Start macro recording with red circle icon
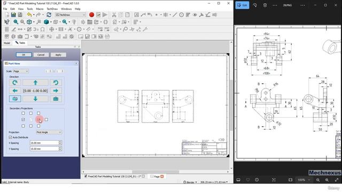The height and width of the screenshot is (192, 342). (x=91, y=15)
